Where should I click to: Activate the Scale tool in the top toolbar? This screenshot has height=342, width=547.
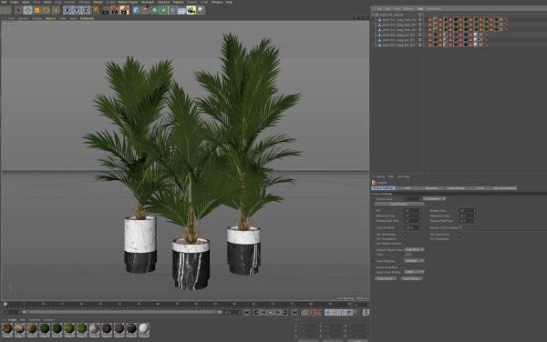(x=37, y=10)
